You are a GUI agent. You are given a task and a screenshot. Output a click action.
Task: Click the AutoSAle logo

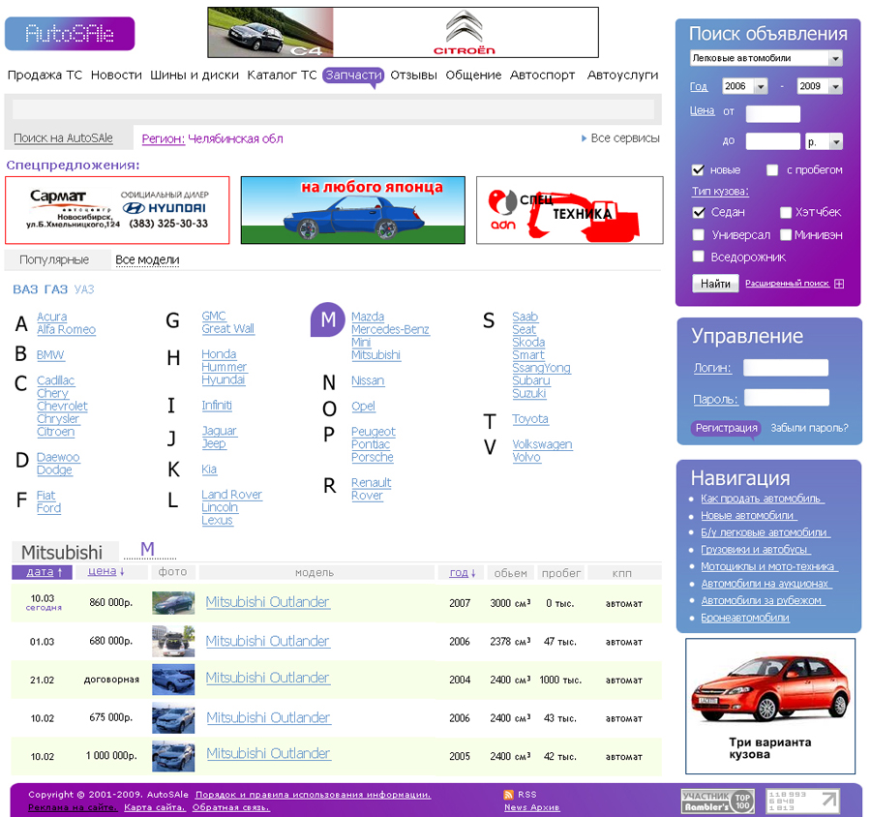pos(68,33)
